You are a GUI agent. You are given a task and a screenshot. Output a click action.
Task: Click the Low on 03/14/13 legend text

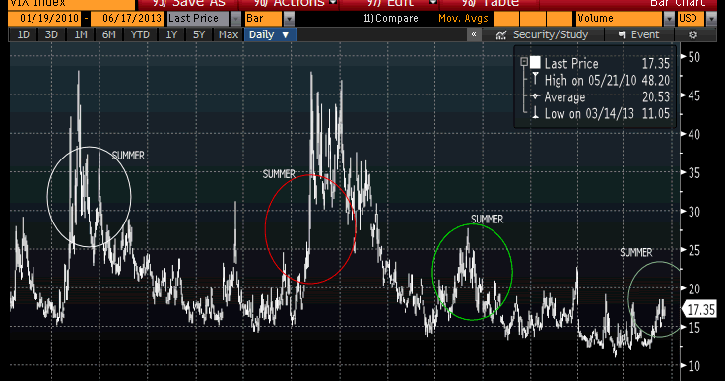[589, 114]
